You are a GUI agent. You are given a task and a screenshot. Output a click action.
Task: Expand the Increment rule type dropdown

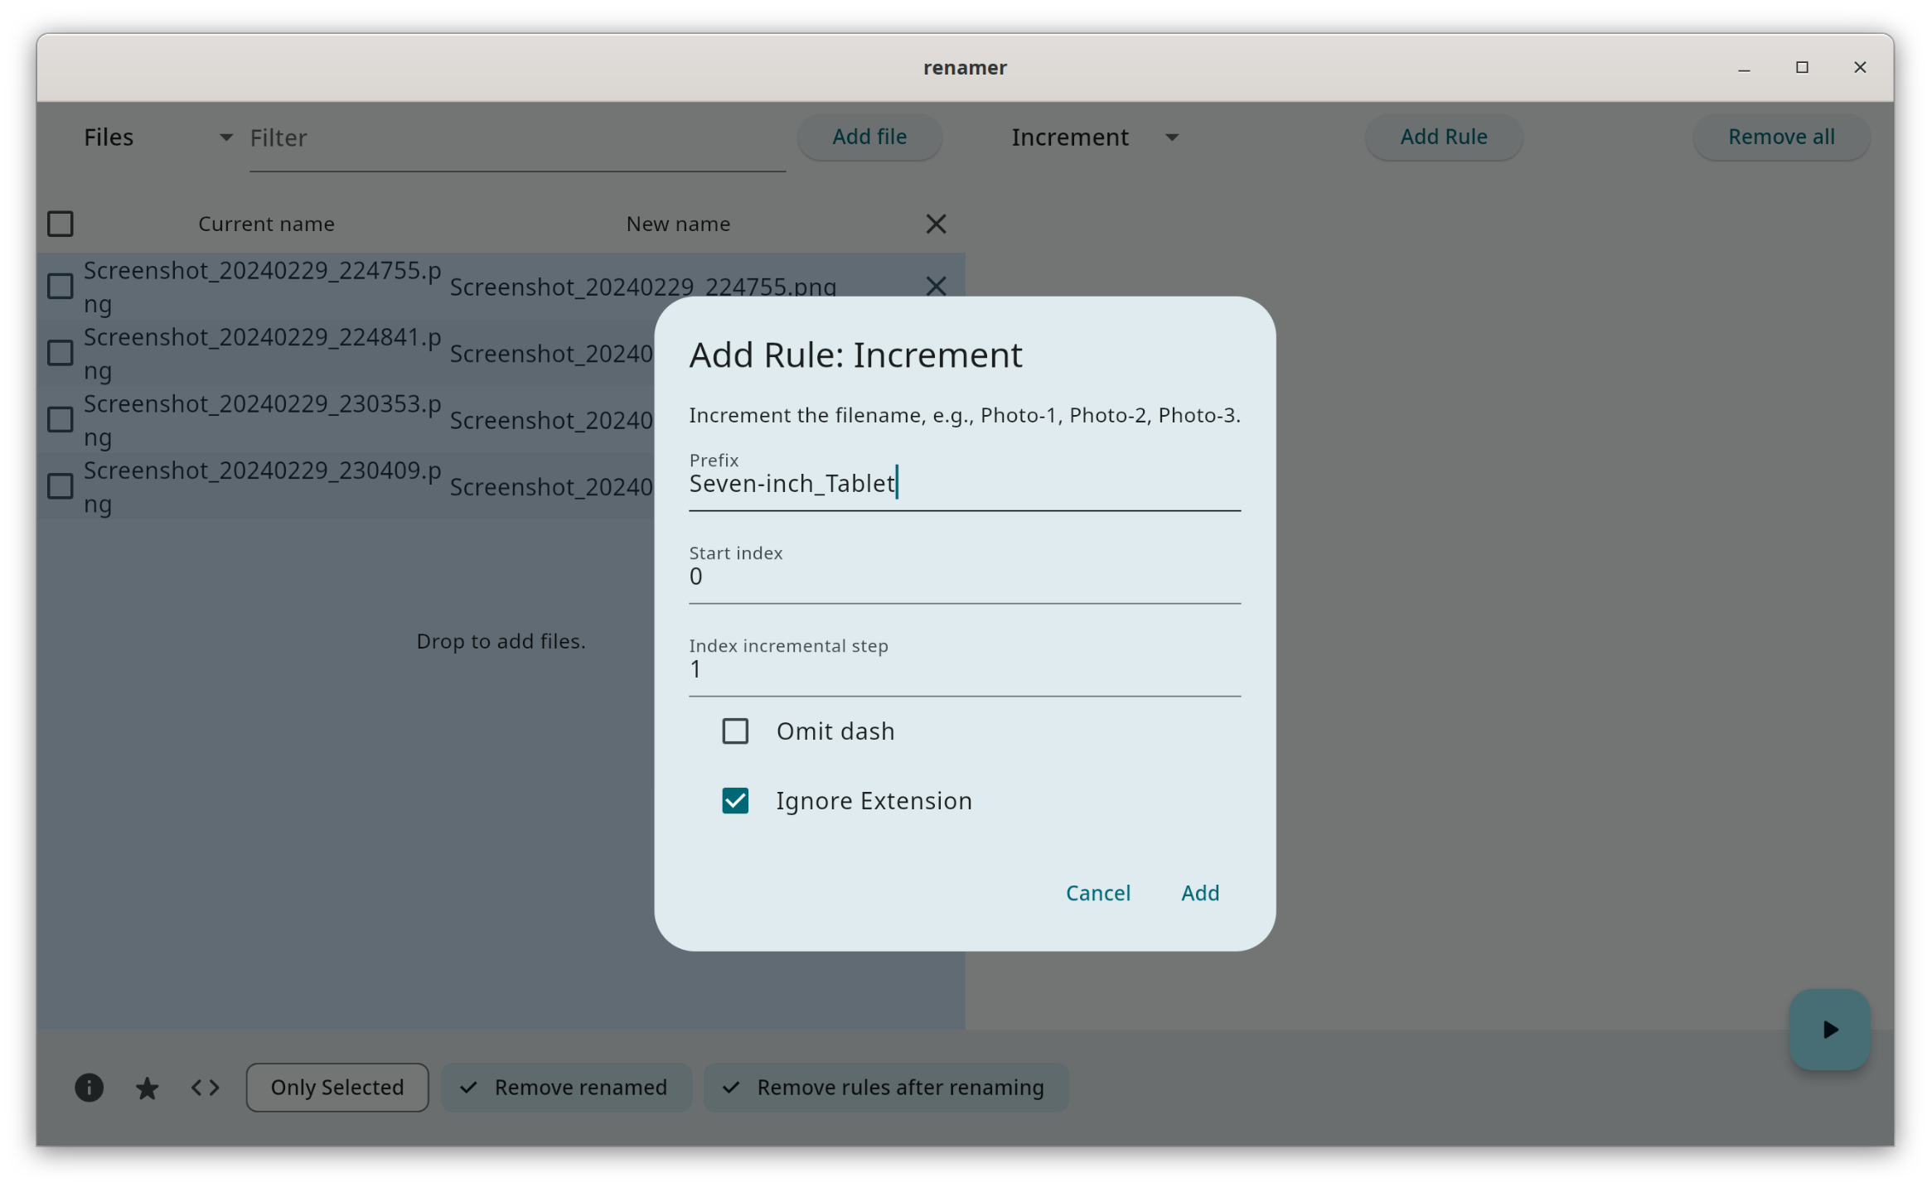pos(1171,138)
